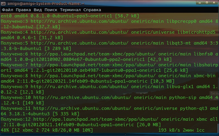
Task: Click the line starting with Получено:5
Action: (x=109, y=43)
